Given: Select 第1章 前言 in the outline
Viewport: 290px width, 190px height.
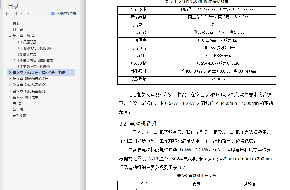Looking at the screenshot, I should point(24,36).
